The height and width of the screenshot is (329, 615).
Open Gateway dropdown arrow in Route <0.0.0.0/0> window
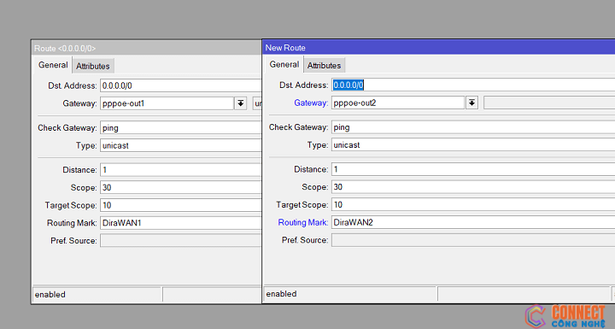(240, 103)
